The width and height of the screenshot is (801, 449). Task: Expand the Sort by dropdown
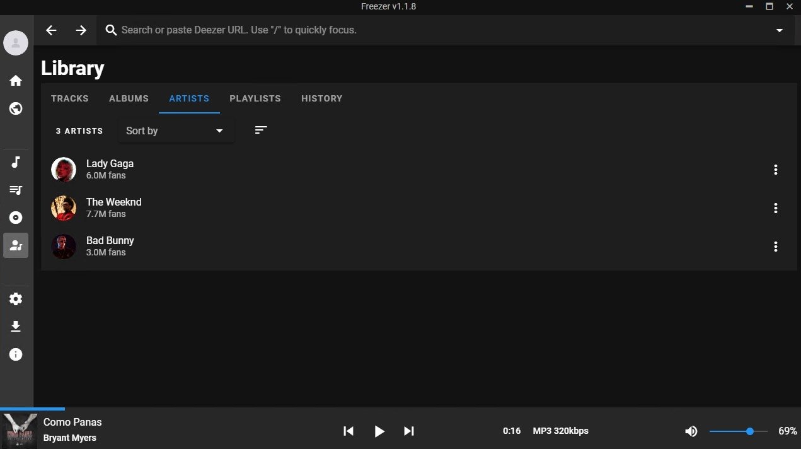click(176, 131)
